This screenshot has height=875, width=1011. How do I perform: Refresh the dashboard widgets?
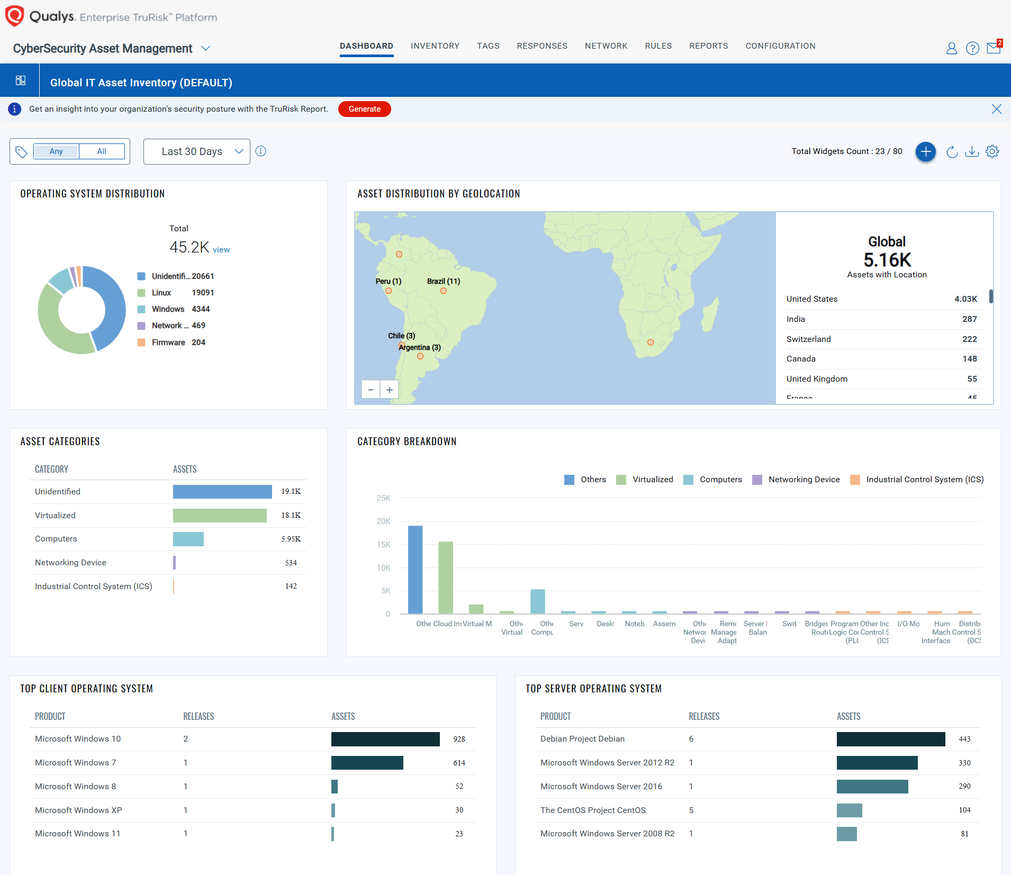tap(952, 152)
